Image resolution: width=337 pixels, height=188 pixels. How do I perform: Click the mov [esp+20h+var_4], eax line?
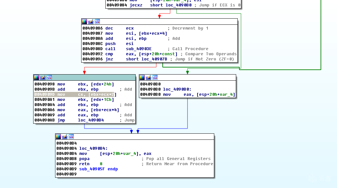click(104, 154)
